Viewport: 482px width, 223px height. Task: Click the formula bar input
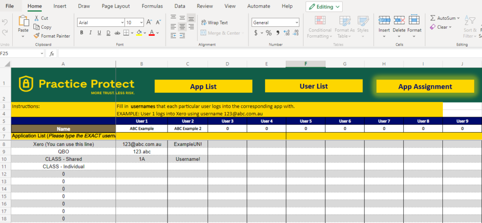pyautogui.click(x=270, y=54)
